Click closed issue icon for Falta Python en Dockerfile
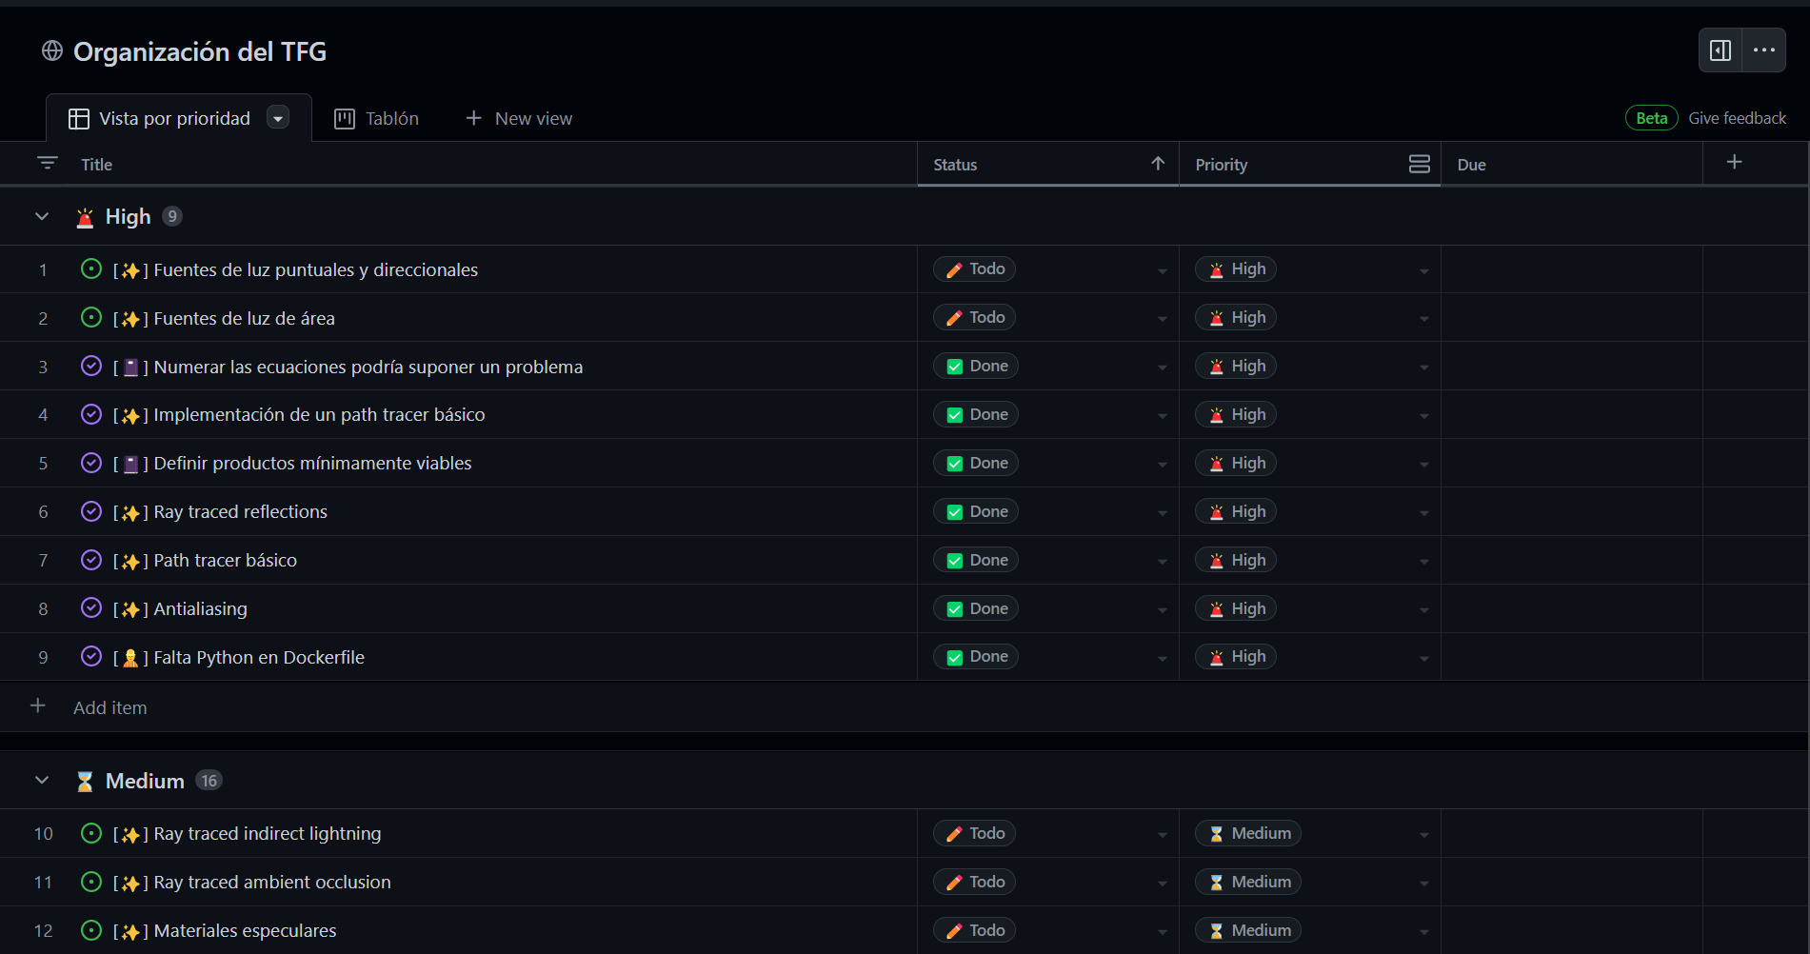This screenshot has width=1810, height=954. [x=91, y=656]
